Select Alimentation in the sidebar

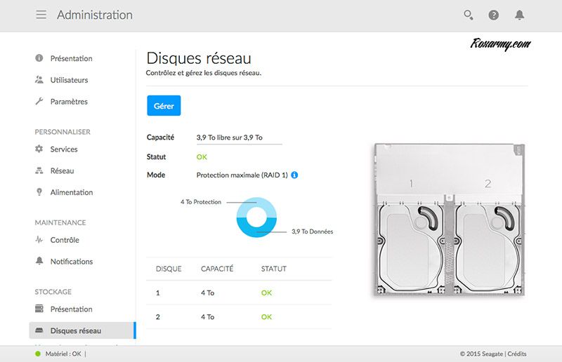pos(71,192)
